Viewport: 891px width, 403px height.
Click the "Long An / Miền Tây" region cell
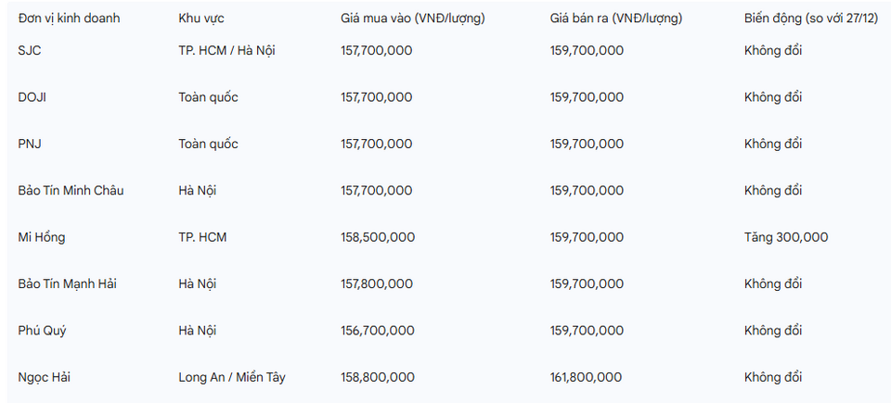[x=233, y=377]
